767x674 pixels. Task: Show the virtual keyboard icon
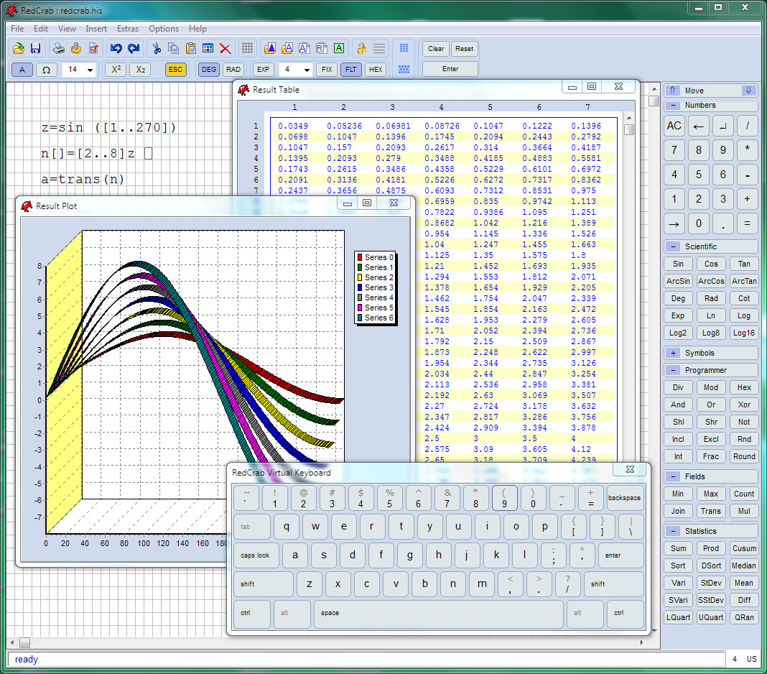pos(404,69)
